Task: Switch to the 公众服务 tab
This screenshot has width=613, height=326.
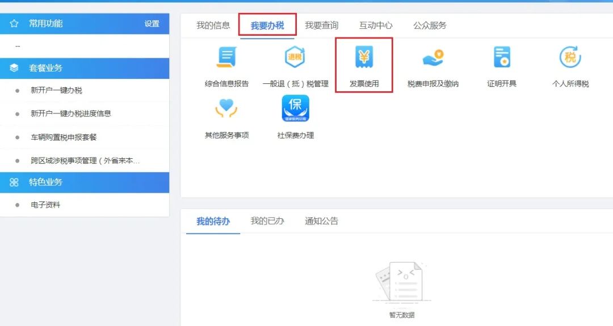Action: [x=430, y=26]
